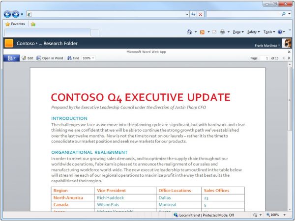Click Find with binoculars icon
Viewport: 295px width, 221px height.
[73, 58]
